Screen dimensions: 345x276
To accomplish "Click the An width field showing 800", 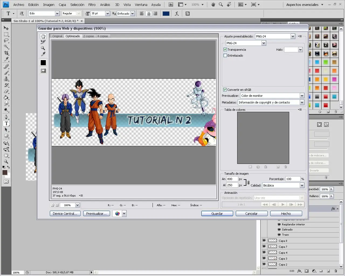I will pyautogui.click(x=232, y=179).
